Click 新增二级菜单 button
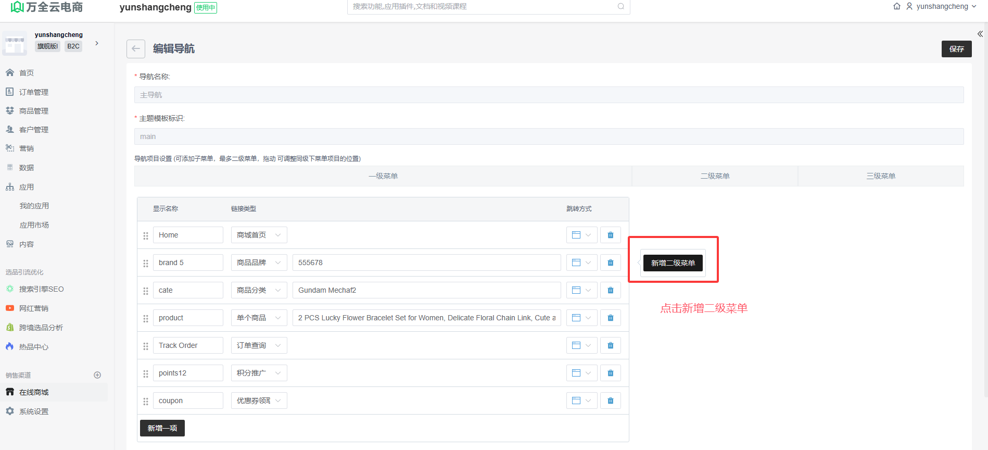This screenshot has height=450, width=988. [x=673, y=263]
